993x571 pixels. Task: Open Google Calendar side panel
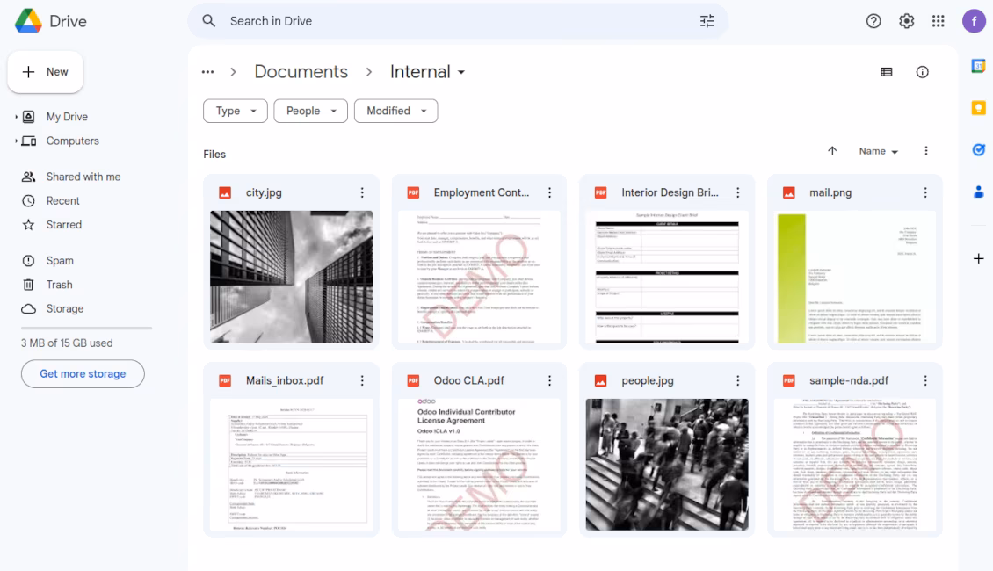click(x=978, y=66)
